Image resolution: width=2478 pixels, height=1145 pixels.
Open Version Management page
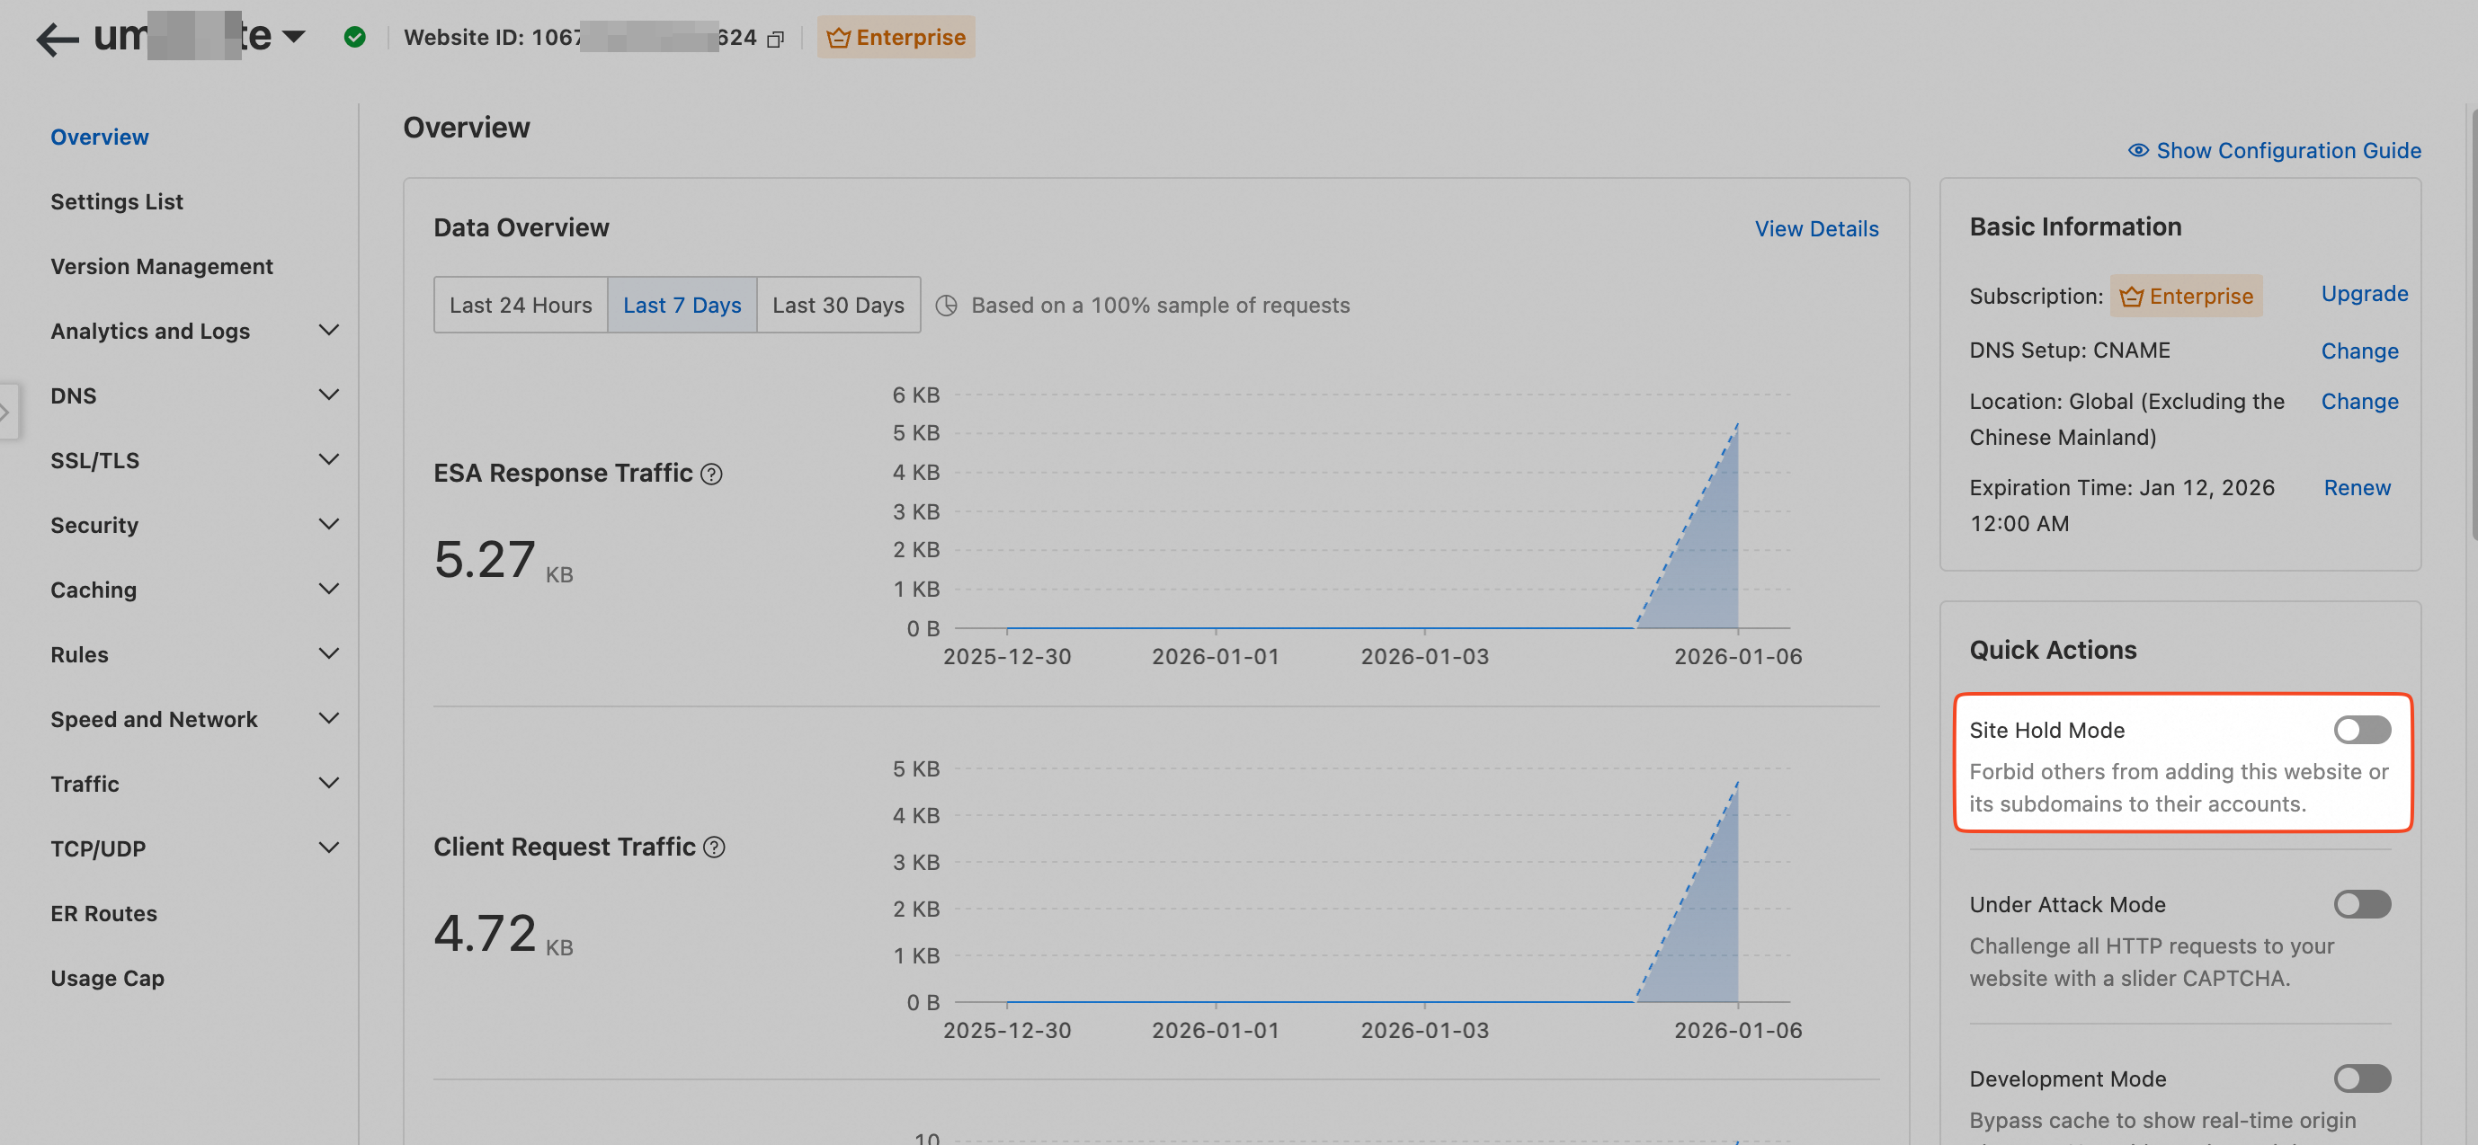coord(162,266)
